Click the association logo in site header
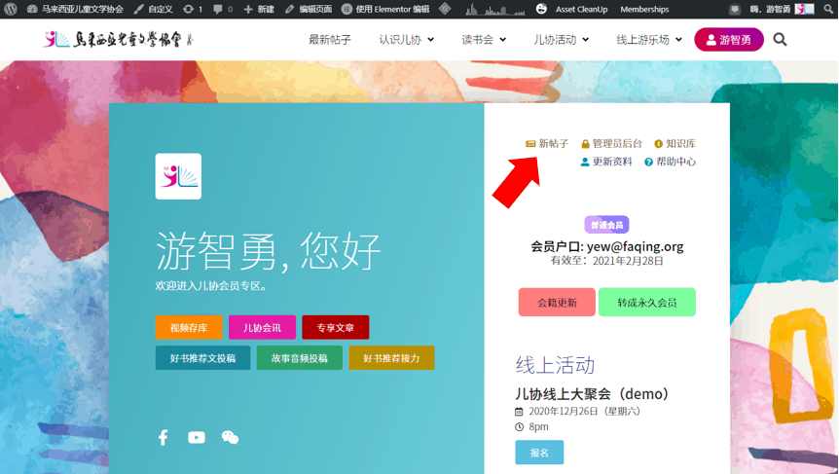The width and height of the screenshot is (839, 474). (x=118, y=40)
